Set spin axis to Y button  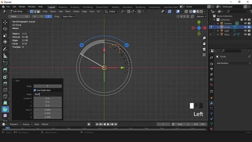[42, 17]
